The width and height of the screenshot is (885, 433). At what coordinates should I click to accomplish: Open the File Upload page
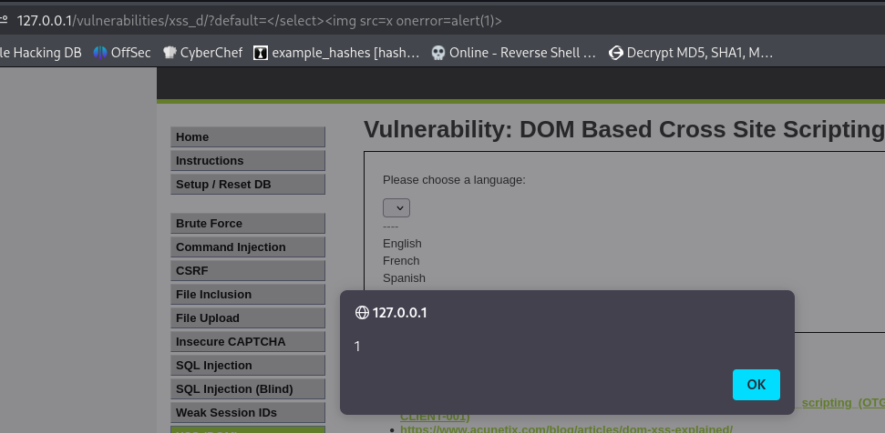point(247,318)
